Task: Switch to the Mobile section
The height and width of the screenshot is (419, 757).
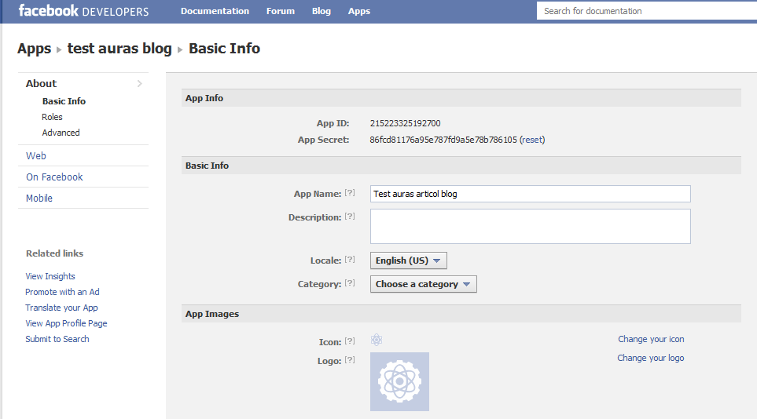Action: pyautogui.click(x=39, y=199)
